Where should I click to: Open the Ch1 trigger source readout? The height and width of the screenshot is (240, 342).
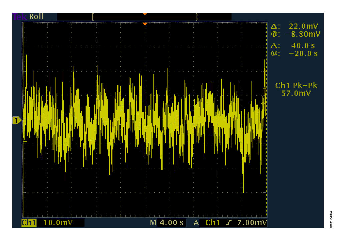[213, 223]
